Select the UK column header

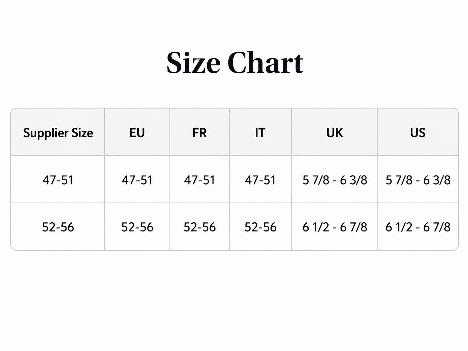pyautogui.click(x=335, y=132)
